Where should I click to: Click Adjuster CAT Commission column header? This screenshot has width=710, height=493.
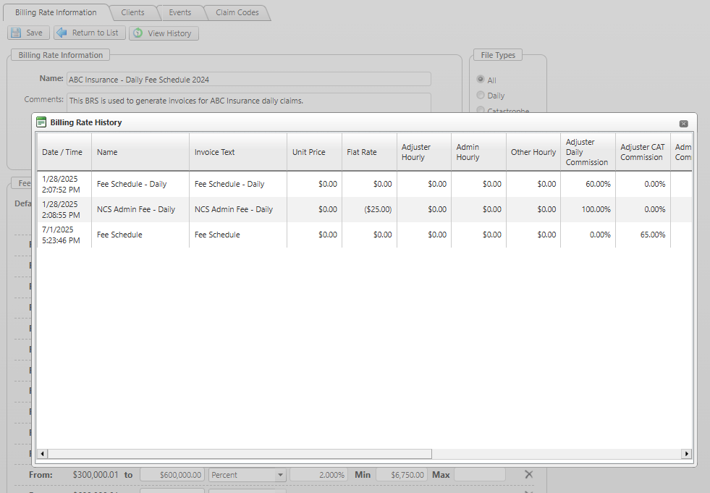point(643,152)
